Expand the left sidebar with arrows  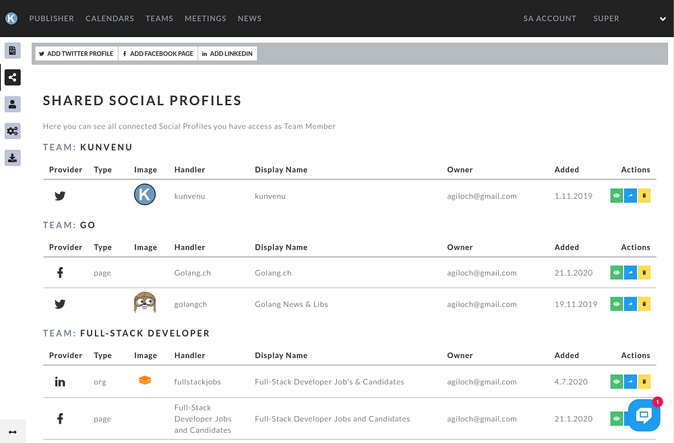13,432
